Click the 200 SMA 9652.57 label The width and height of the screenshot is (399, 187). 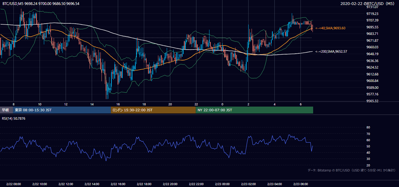(331, 51)
